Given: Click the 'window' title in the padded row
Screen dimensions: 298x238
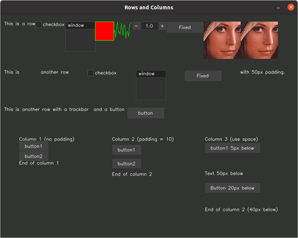Looking at the screenshot, I should 151,74.
